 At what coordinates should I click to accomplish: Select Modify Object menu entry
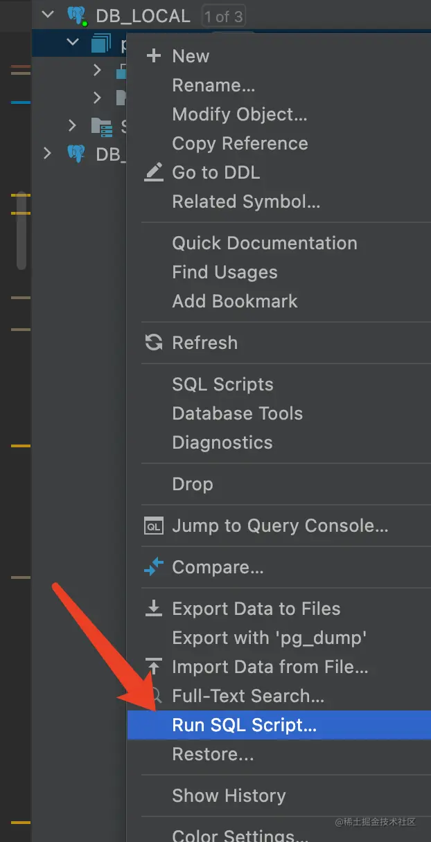[239, 114]
